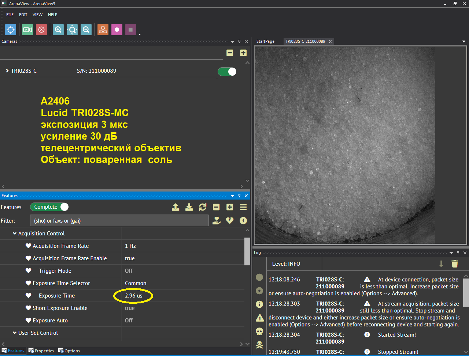Toggle the TRI028S-C camera connection switch
This screenshot has width=469, height=356.
point(227,72)
